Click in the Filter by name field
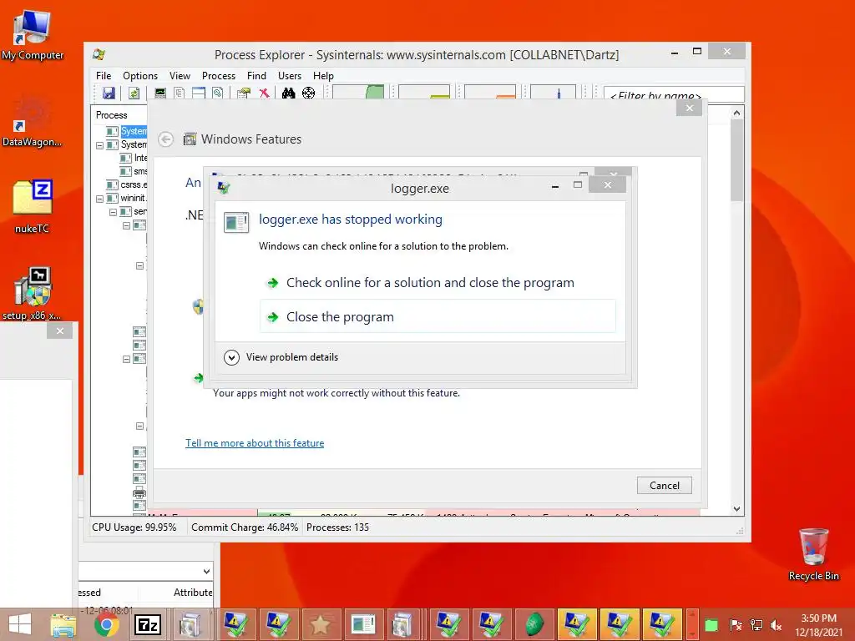The image size is (855, 641). tap(674, 94)
